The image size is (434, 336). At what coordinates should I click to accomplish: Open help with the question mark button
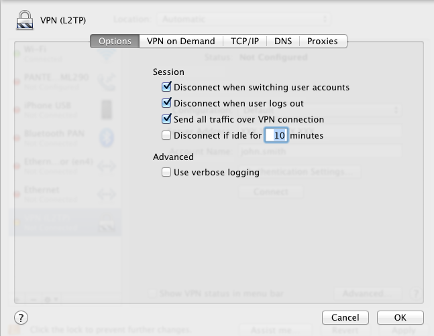[21, 317]
